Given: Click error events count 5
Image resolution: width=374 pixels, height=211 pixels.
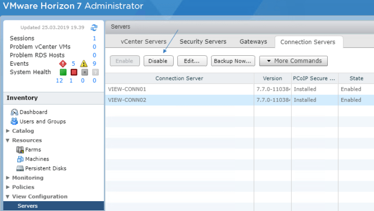Looking at the screenshot, I should (73, 64).
